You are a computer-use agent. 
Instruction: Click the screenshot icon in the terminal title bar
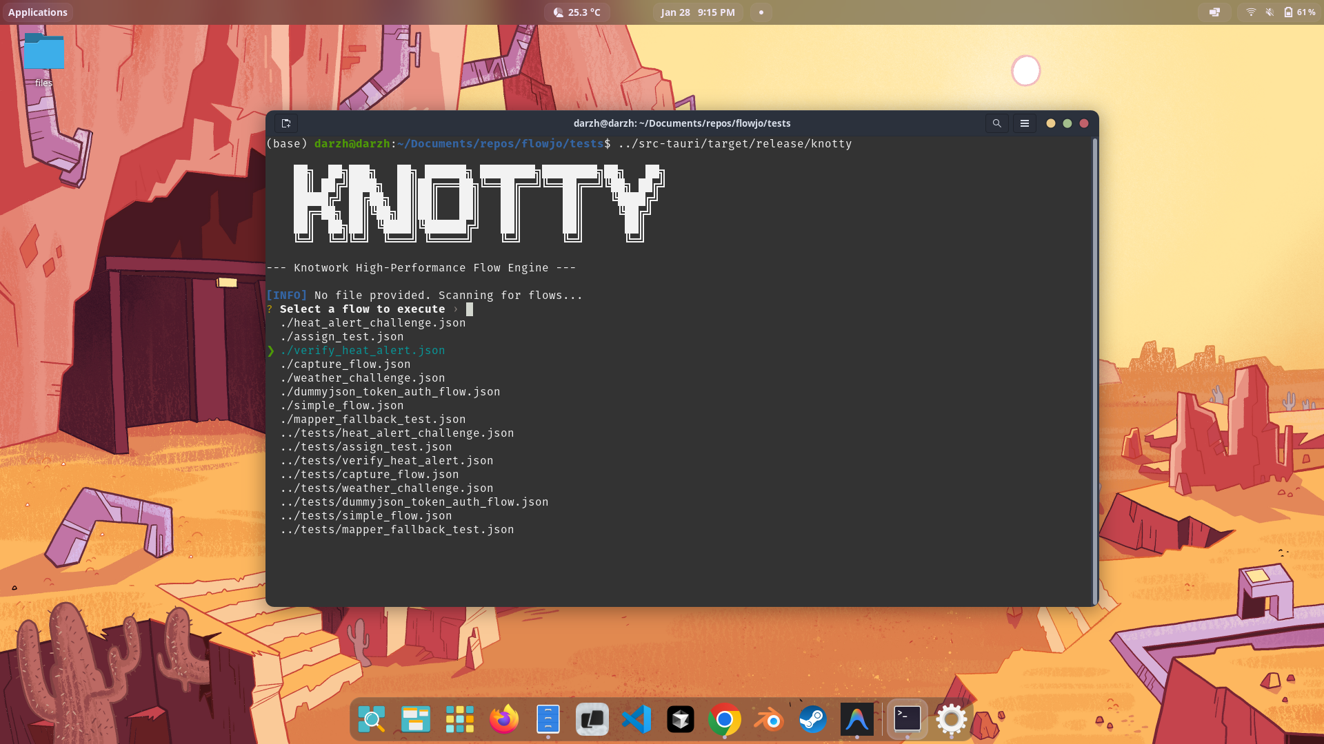(286, 123)
